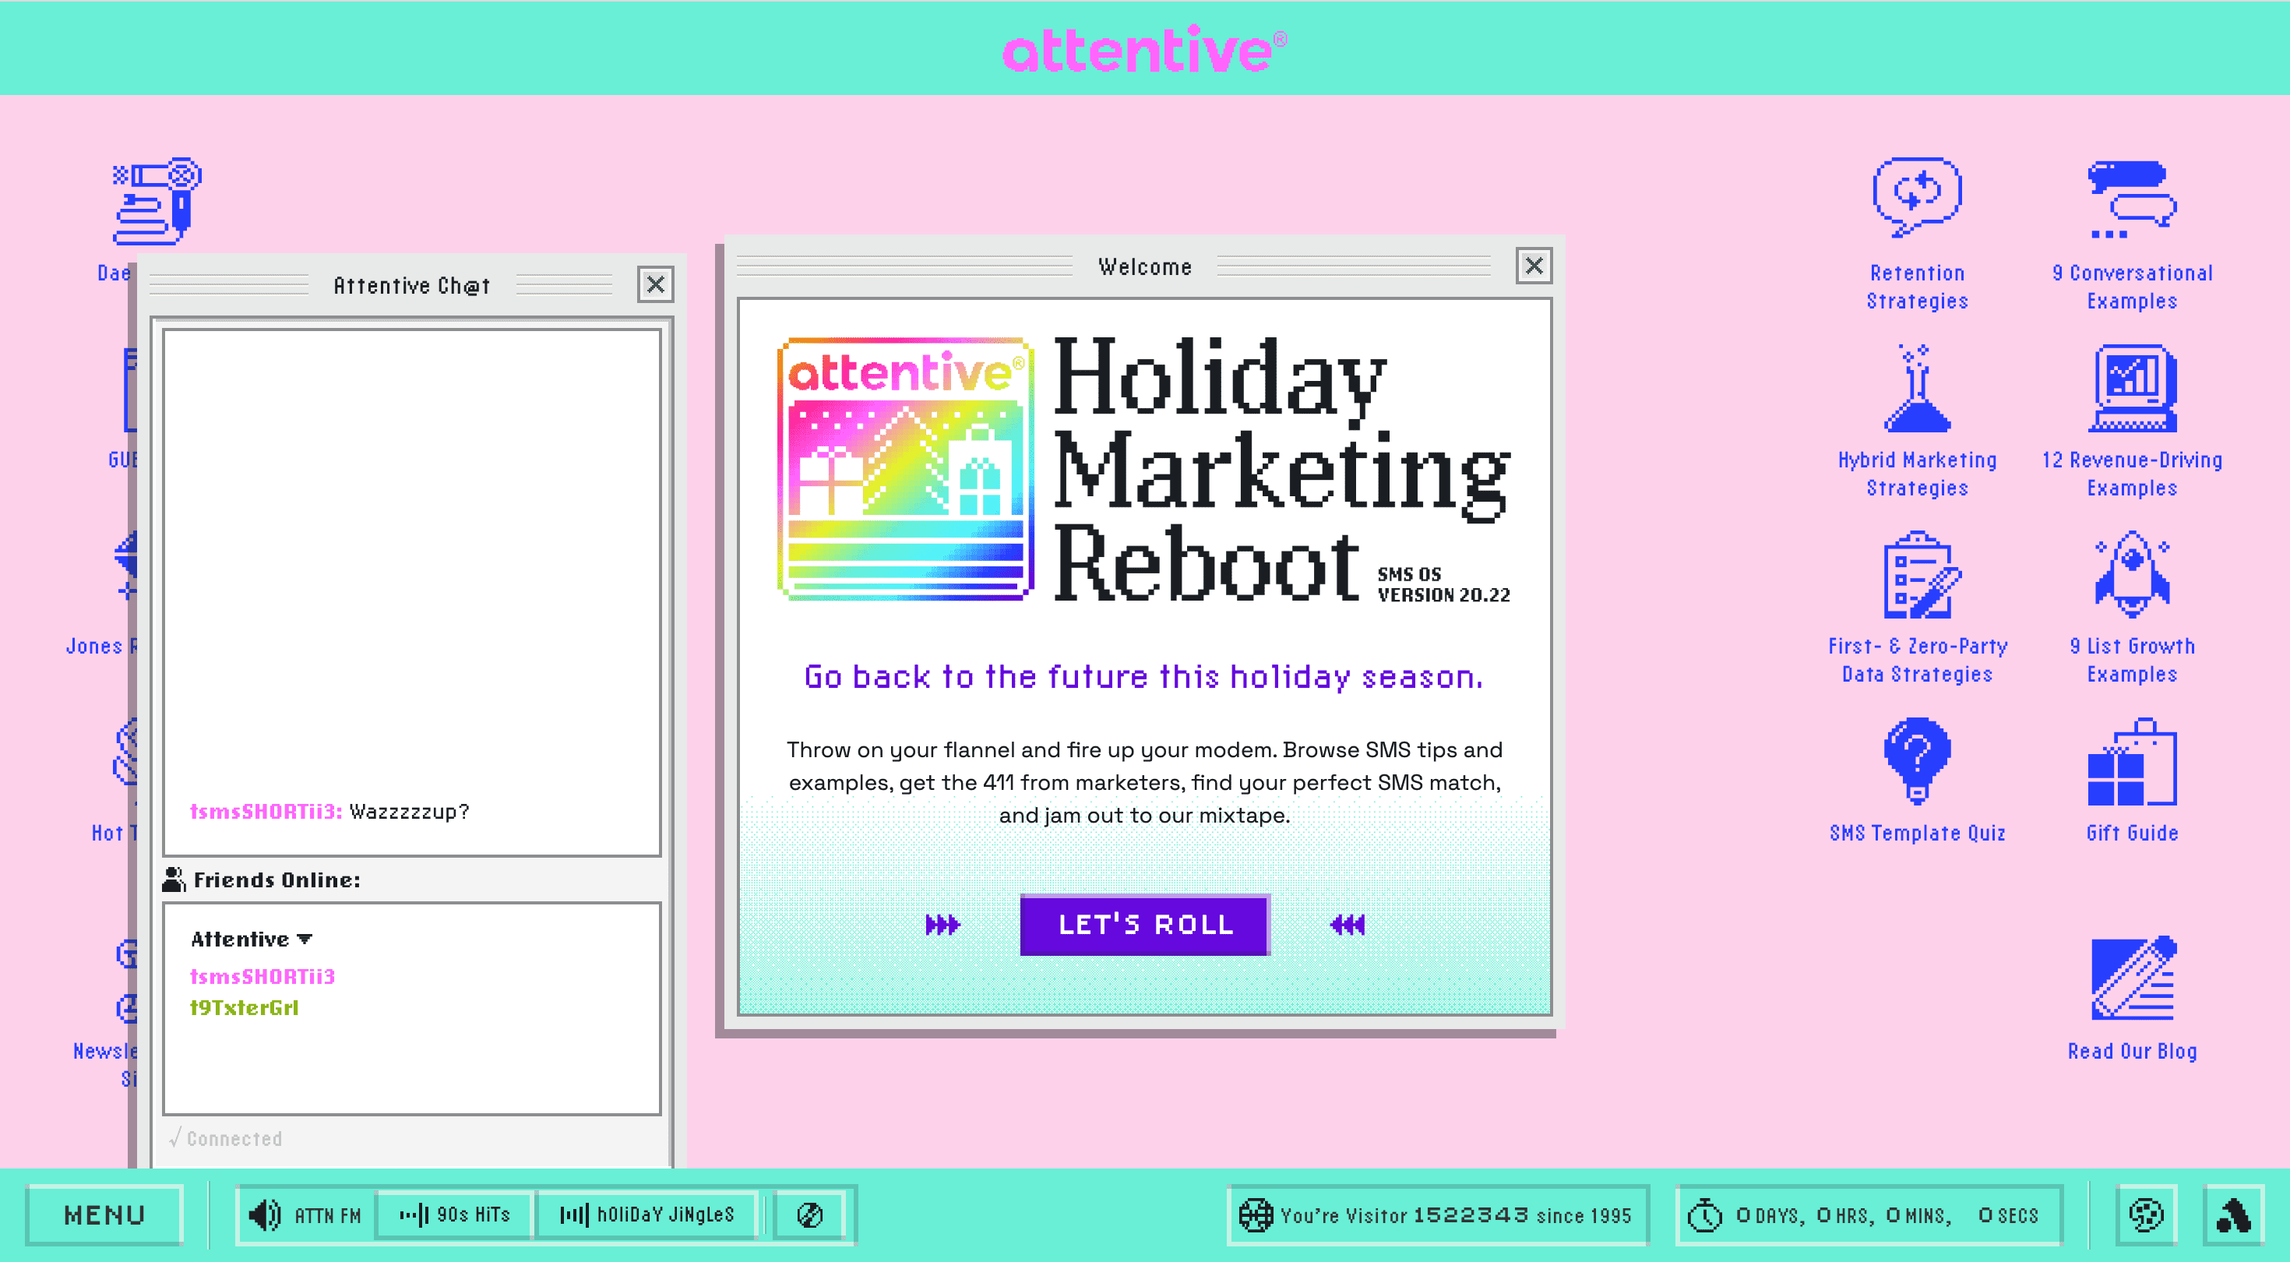Click the Attentive Ch@t title bar
2290x1262 pixels.
[411, 284]
